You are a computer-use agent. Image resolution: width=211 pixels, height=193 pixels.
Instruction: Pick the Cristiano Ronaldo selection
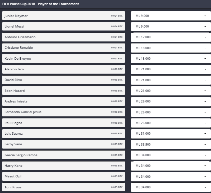(x=64, y=48)
